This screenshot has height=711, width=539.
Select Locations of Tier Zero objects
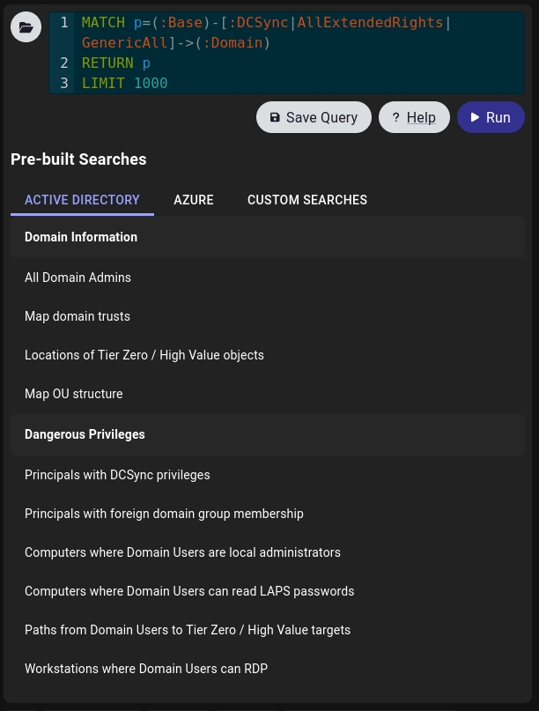[144, 355]
